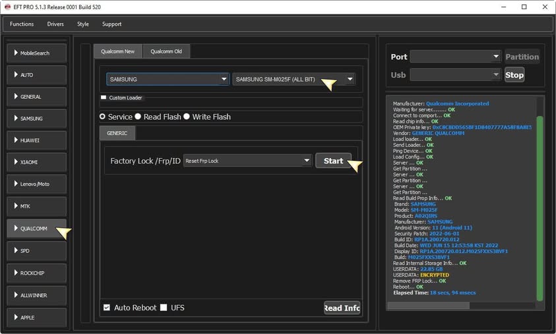
Task: Switch to the Qualcomm Old tab
Action: tap(166, 51)
